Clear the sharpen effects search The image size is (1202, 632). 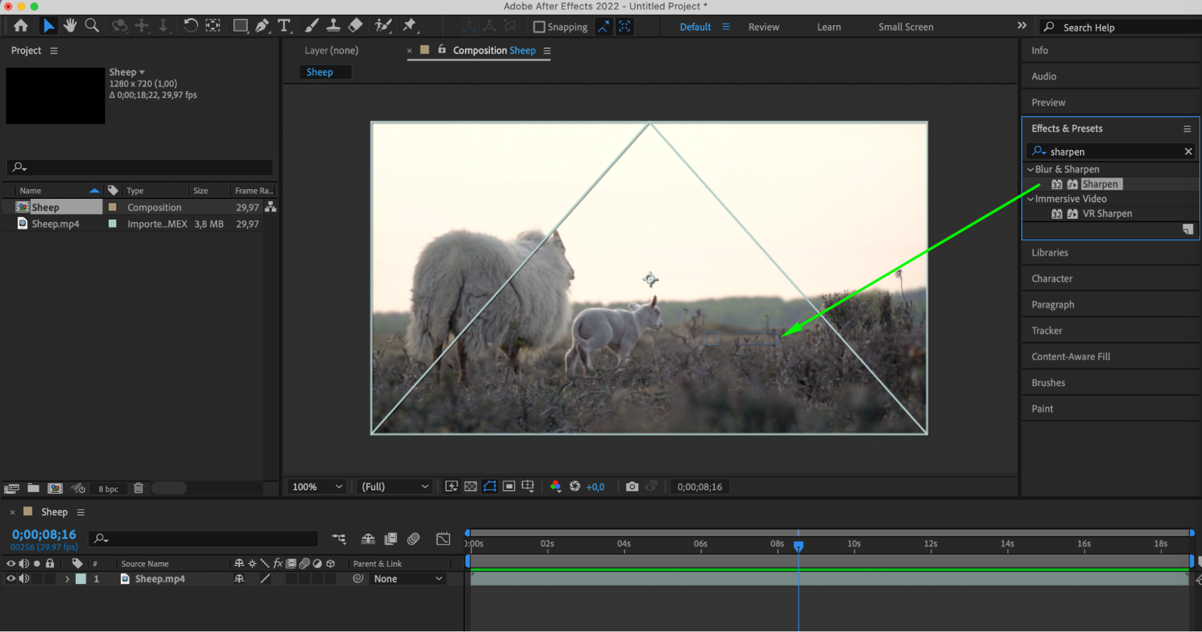1188,151
